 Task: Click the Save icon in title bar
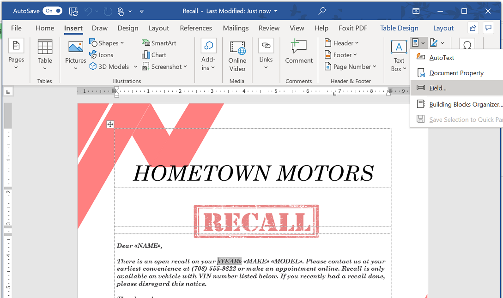point(73,11)
